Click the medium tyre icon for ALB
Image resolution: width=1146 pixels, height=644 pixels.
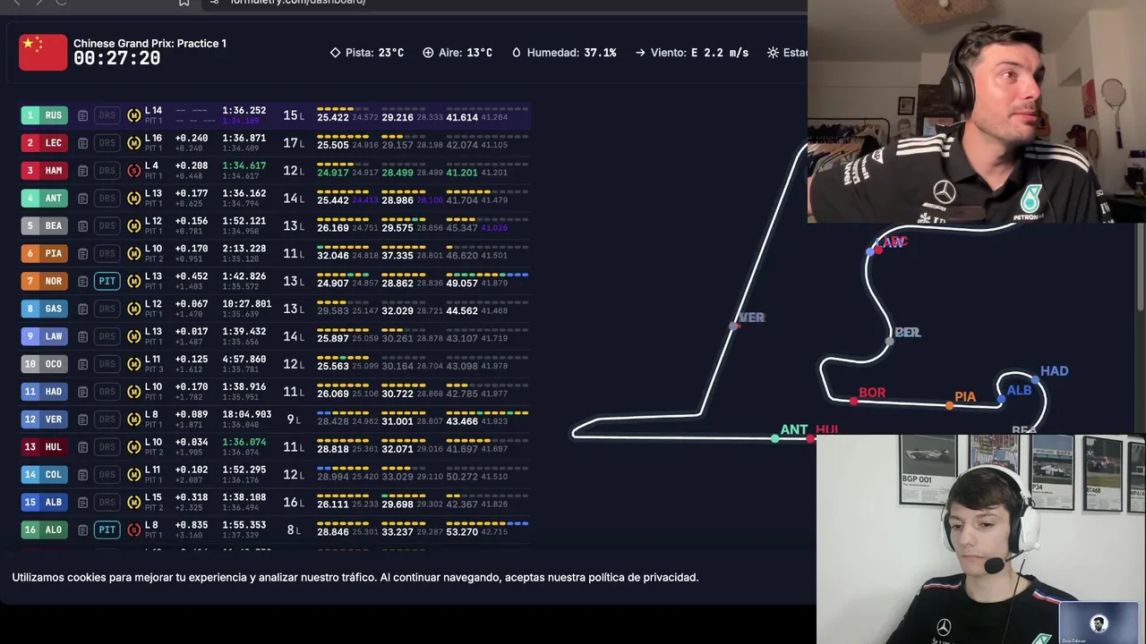(133, 502)
